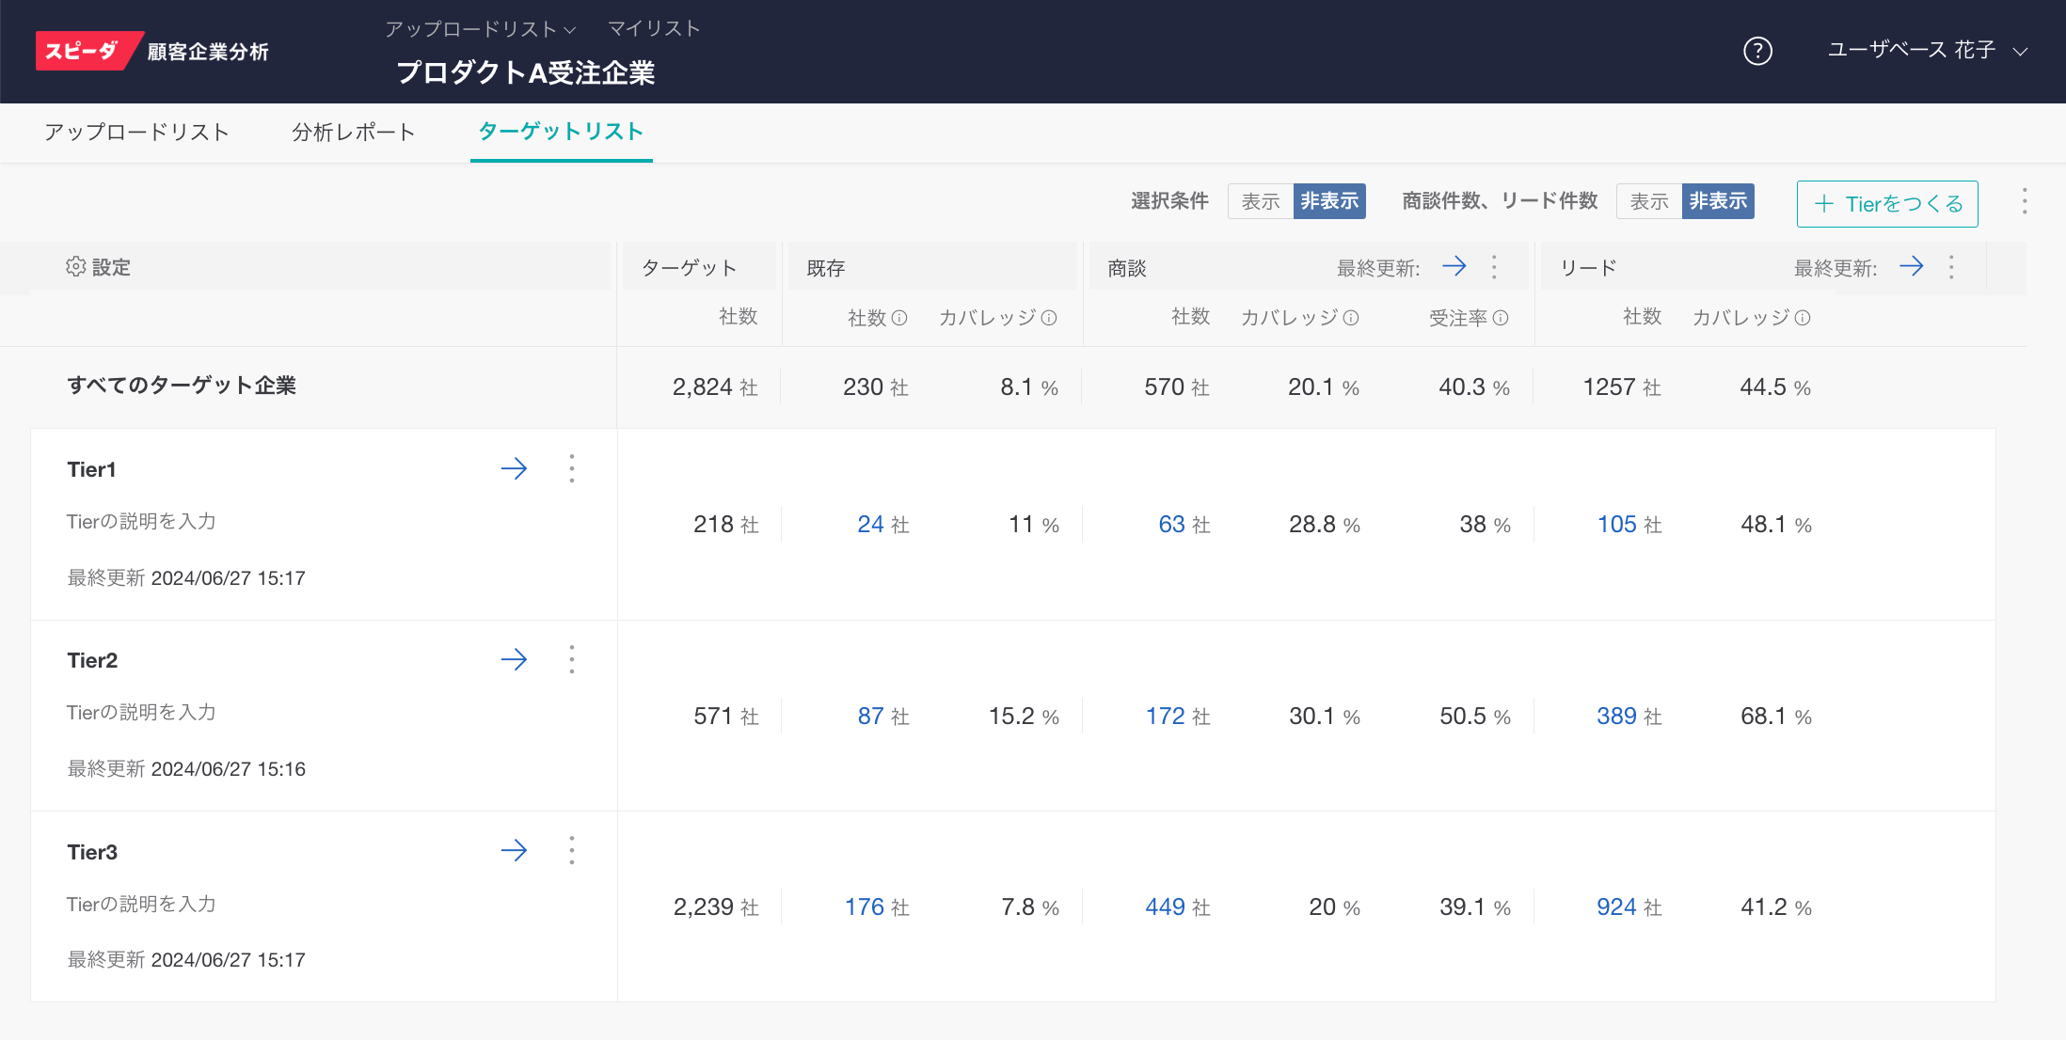Open 商談 column three-dot menu
The height and width of the screenshot is (1040, 2066).
click(1494, 267)
